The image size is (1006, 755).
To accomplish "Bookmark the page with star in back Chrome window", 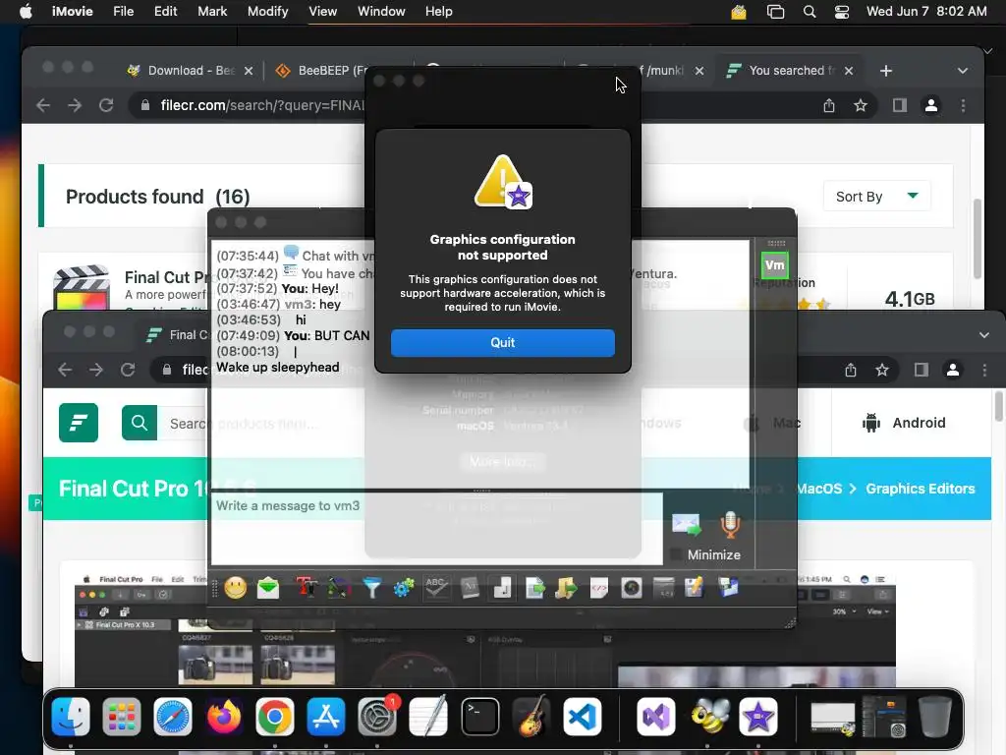I will (861, 105).
